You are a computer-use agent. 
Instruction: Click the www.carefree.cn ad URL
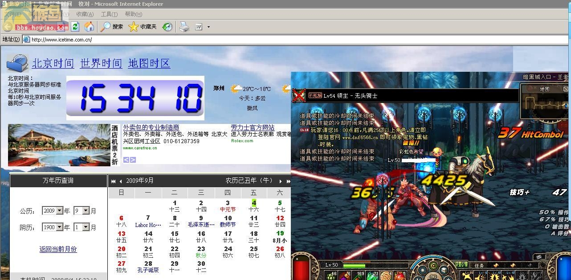pos(140,148)
